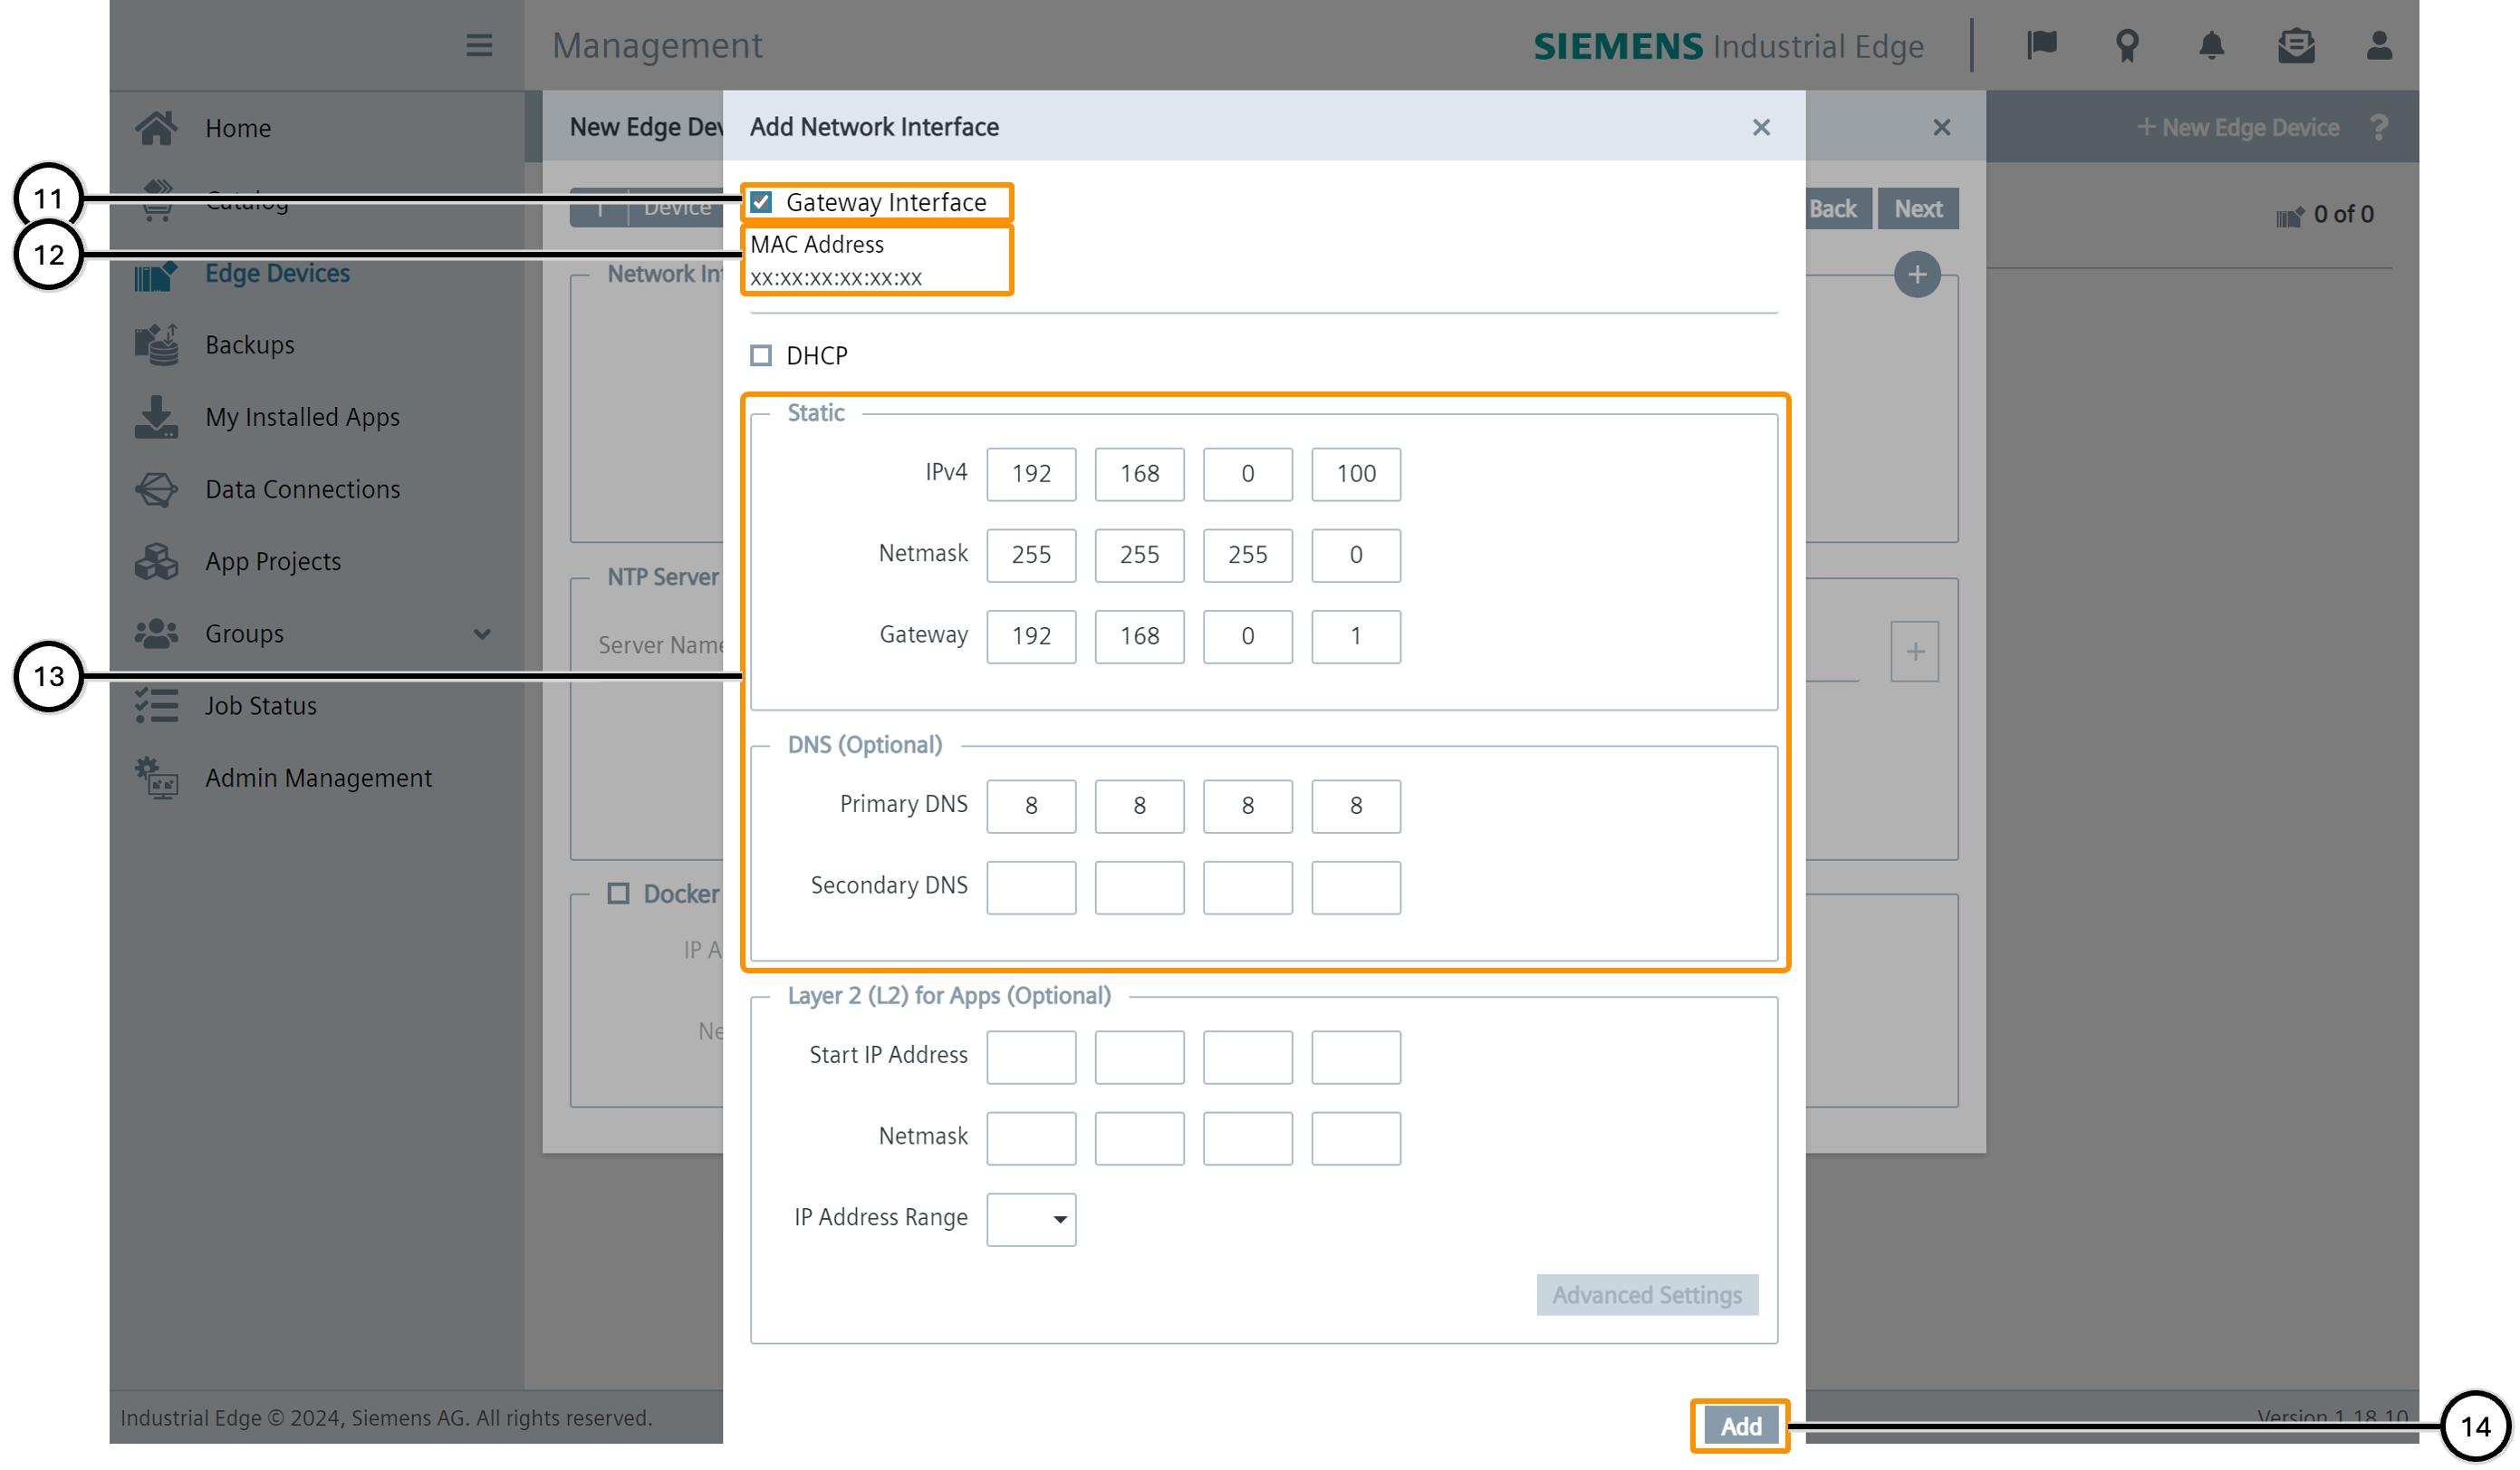This screenshot has height=1470, width=2520.
Task: Click the Add button
Action: (x=1740, y=1425)
